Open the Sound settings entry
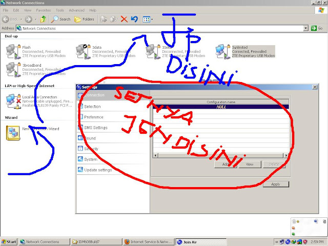 click(90, 138)
